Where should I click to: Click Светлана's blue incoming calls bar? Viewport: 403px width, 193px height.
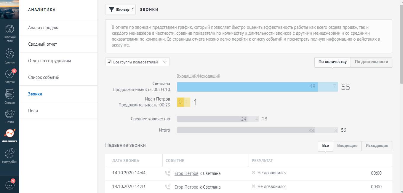247,87
